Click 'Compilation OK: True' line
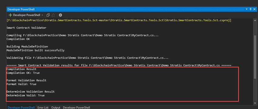The width and height of the screenshot is (258, 109). 23,73
